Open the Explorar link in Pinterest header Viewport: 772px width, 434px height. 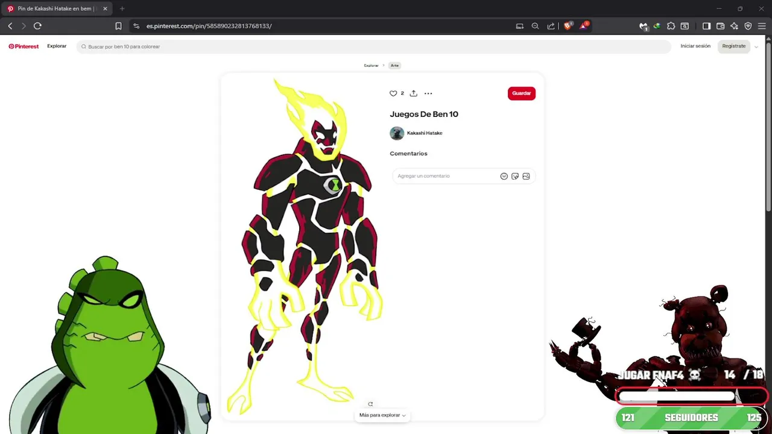tap(57, 46)
